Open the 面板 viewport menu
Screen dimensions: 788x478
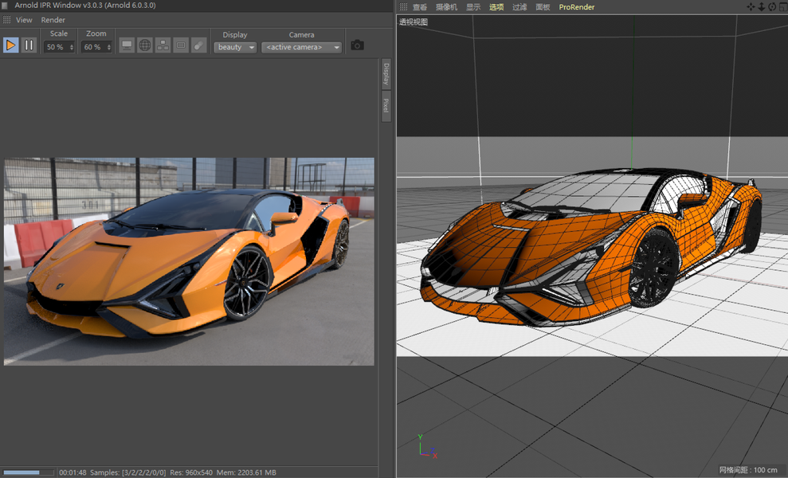tap(543, 7)
